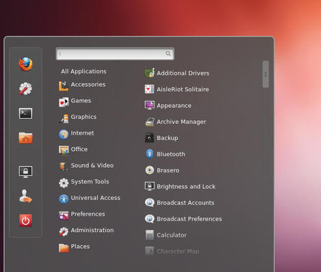Click the Games category icon
This screenshot has width=321, height=272.
coord(64,102)
